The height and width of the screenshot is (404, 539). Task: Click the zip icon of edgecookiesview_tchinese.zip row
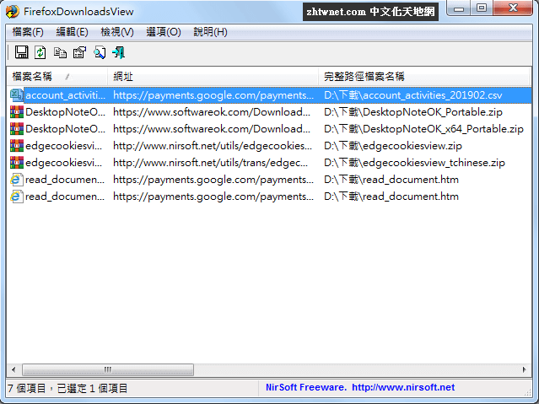click(x=17, y=163)
